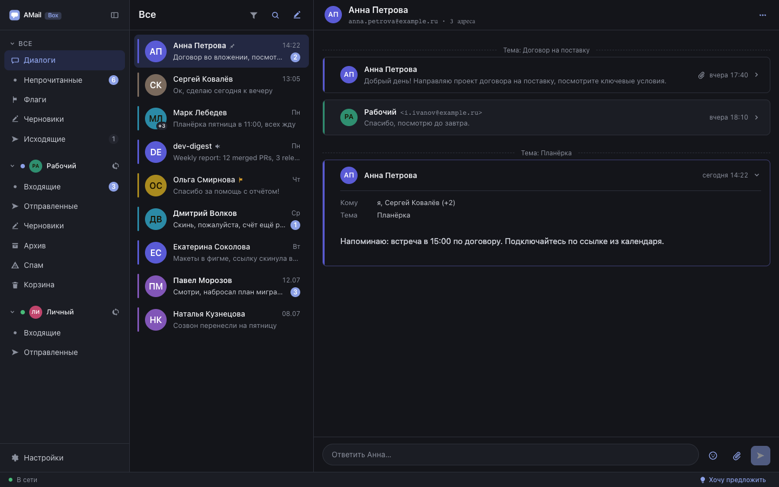Open Входящие under Личный

tap(65, 333)
